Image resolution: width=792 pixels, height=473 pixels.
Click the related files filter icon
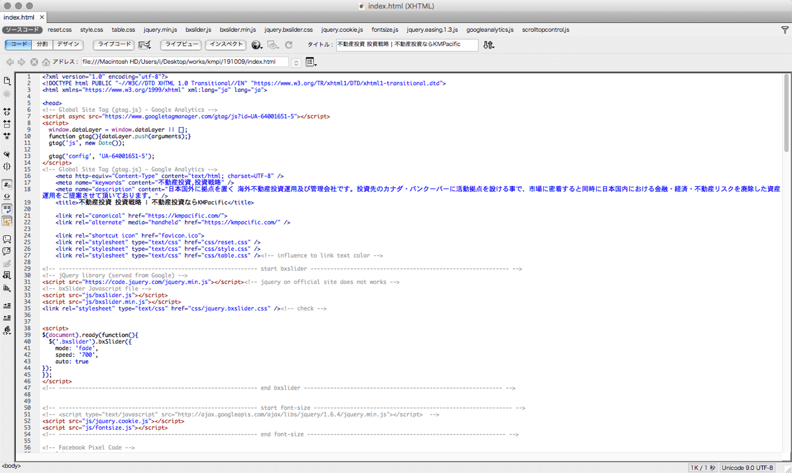(x=785, y=30)
